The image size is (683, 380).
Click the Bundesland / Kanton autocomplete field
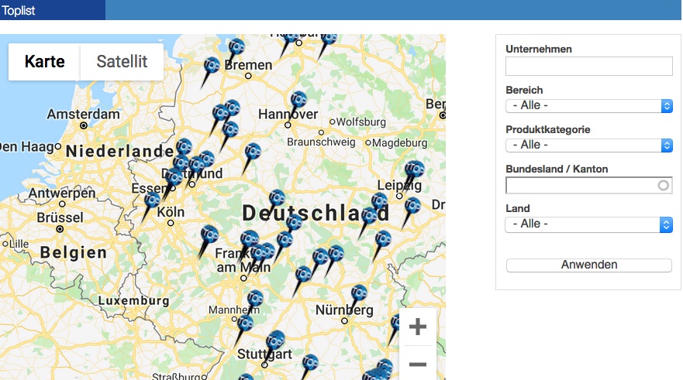point(589,185)
